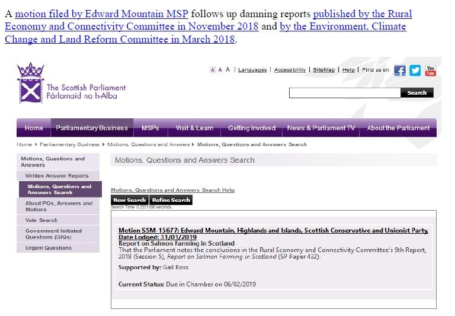Open the Languages link
Viewport: 455px width, 316px height.
(x=252, y=70)
